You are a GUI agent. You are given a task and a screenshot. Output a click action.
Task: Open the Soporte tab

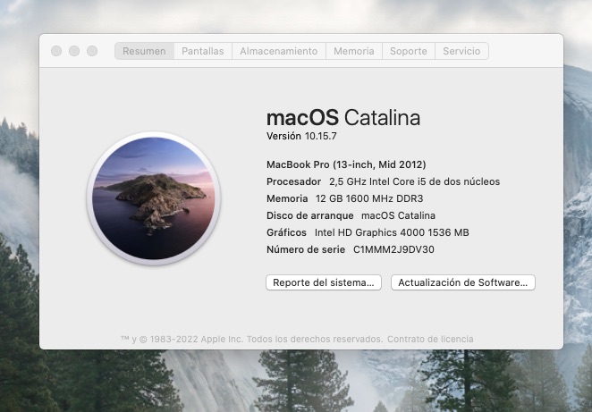pos(408,51)
